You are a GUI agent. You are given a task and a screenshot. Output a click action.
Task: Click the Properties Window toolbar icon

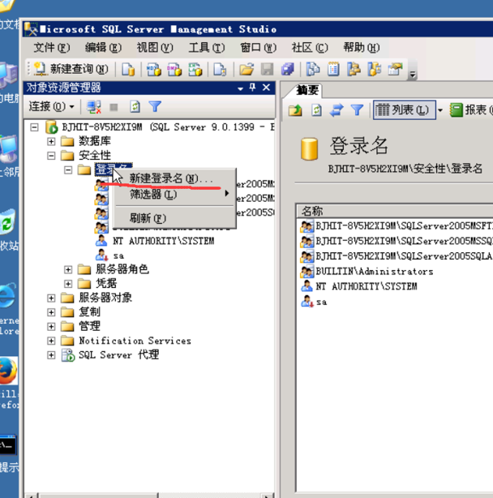pyautogui.click(x=395, y=69)
